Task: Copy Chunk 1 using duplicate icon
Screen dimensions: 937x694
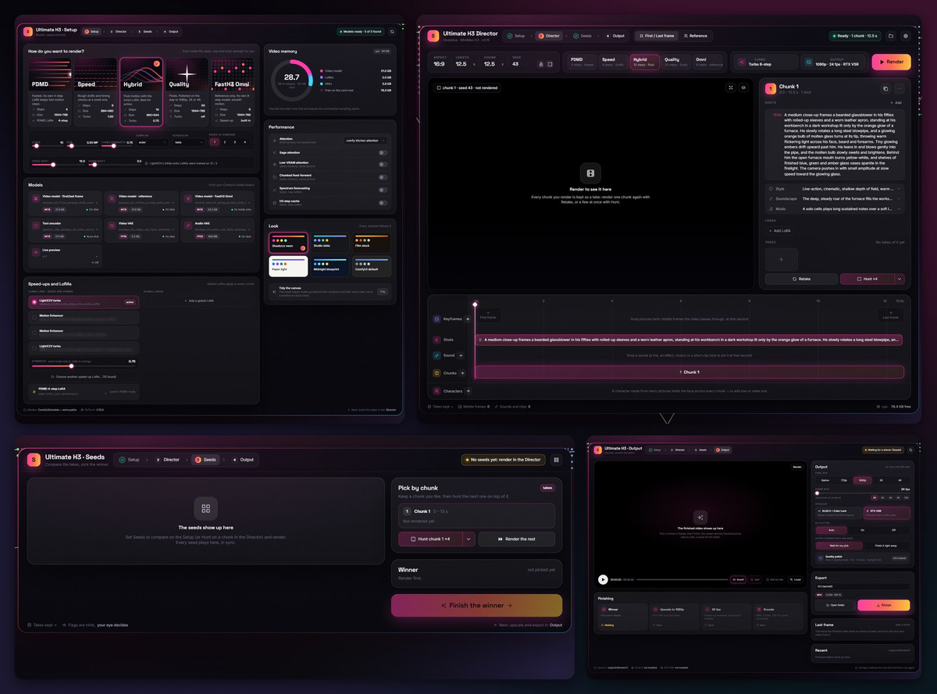Action: click(885, 89)
